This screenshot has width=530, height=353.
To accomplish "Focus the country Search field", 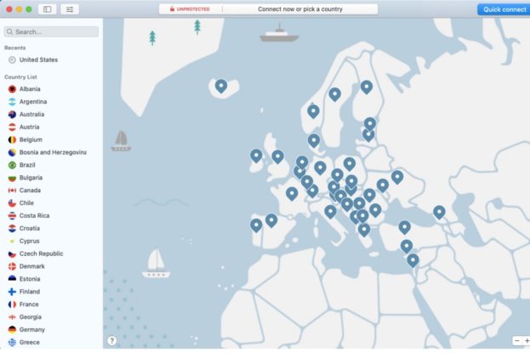I will 51,31.
